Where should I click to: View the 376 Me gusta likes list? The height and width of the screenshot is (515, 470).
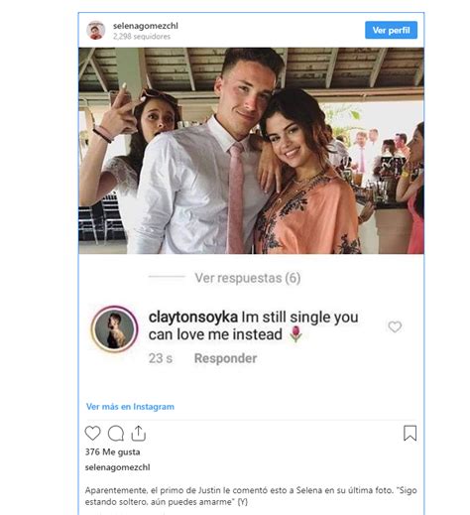[112, 452]
